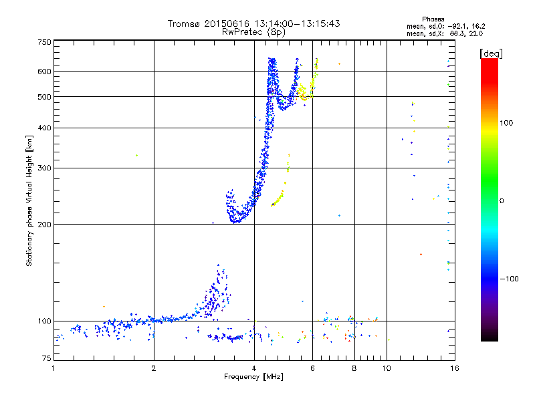Click the x-axis tick label '6'
Viewport: 535px width, 401px height.
(312, 368)
